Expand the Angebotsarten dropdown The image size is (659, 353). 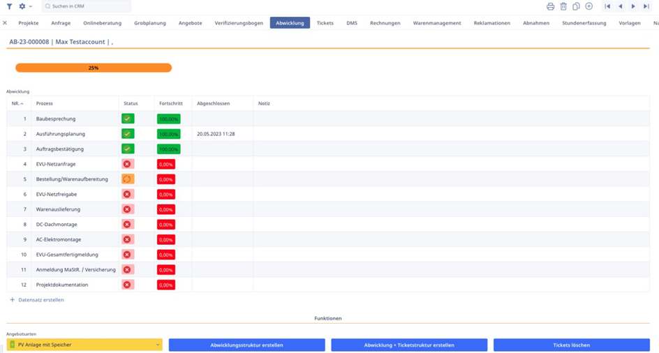158,345
